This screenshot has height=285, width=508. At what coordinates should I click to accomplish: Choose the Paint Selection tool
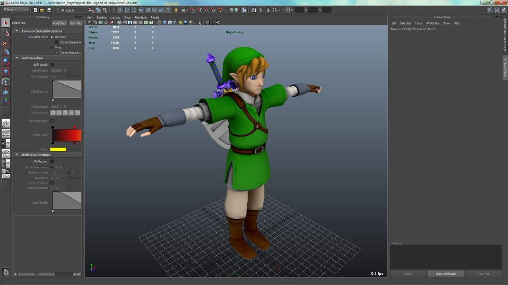[x=6, y=43]
